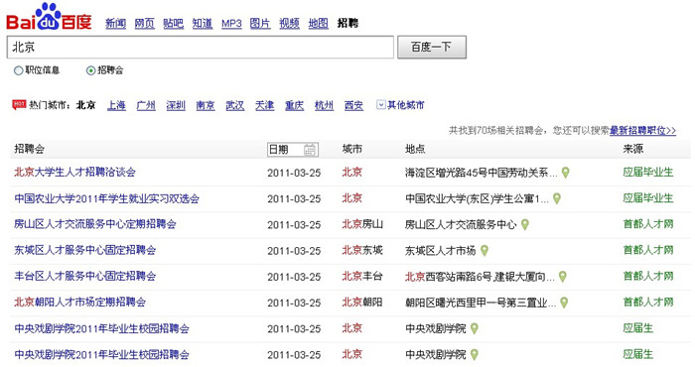The image size is (695, 367).
Task: Switch to the 地图 tab
Action: click(x=319, y=24)
